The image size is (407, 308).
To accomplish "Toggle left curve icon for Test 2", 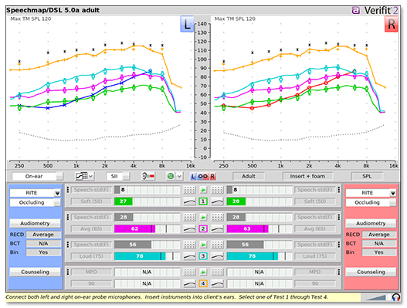I will [x=189, y=228].
